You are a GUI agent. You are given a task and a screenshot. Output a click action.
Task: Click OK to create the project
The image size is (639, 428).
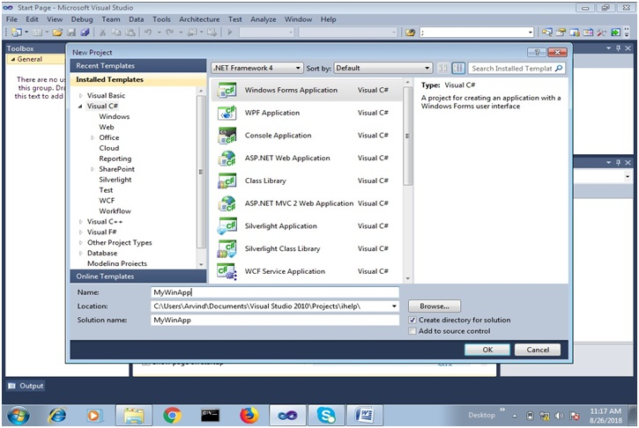pyautogui.click(x=487, y=350)
